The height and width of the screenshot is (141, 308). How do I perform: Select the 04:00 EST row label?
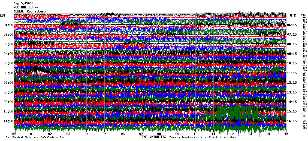coord(8,54)
